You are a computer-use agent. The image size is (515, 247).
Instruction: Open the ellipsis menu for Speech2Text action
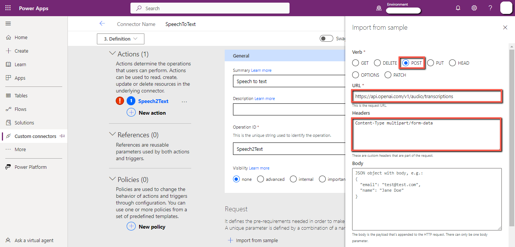pyautogui.click(x=184, y=102)
